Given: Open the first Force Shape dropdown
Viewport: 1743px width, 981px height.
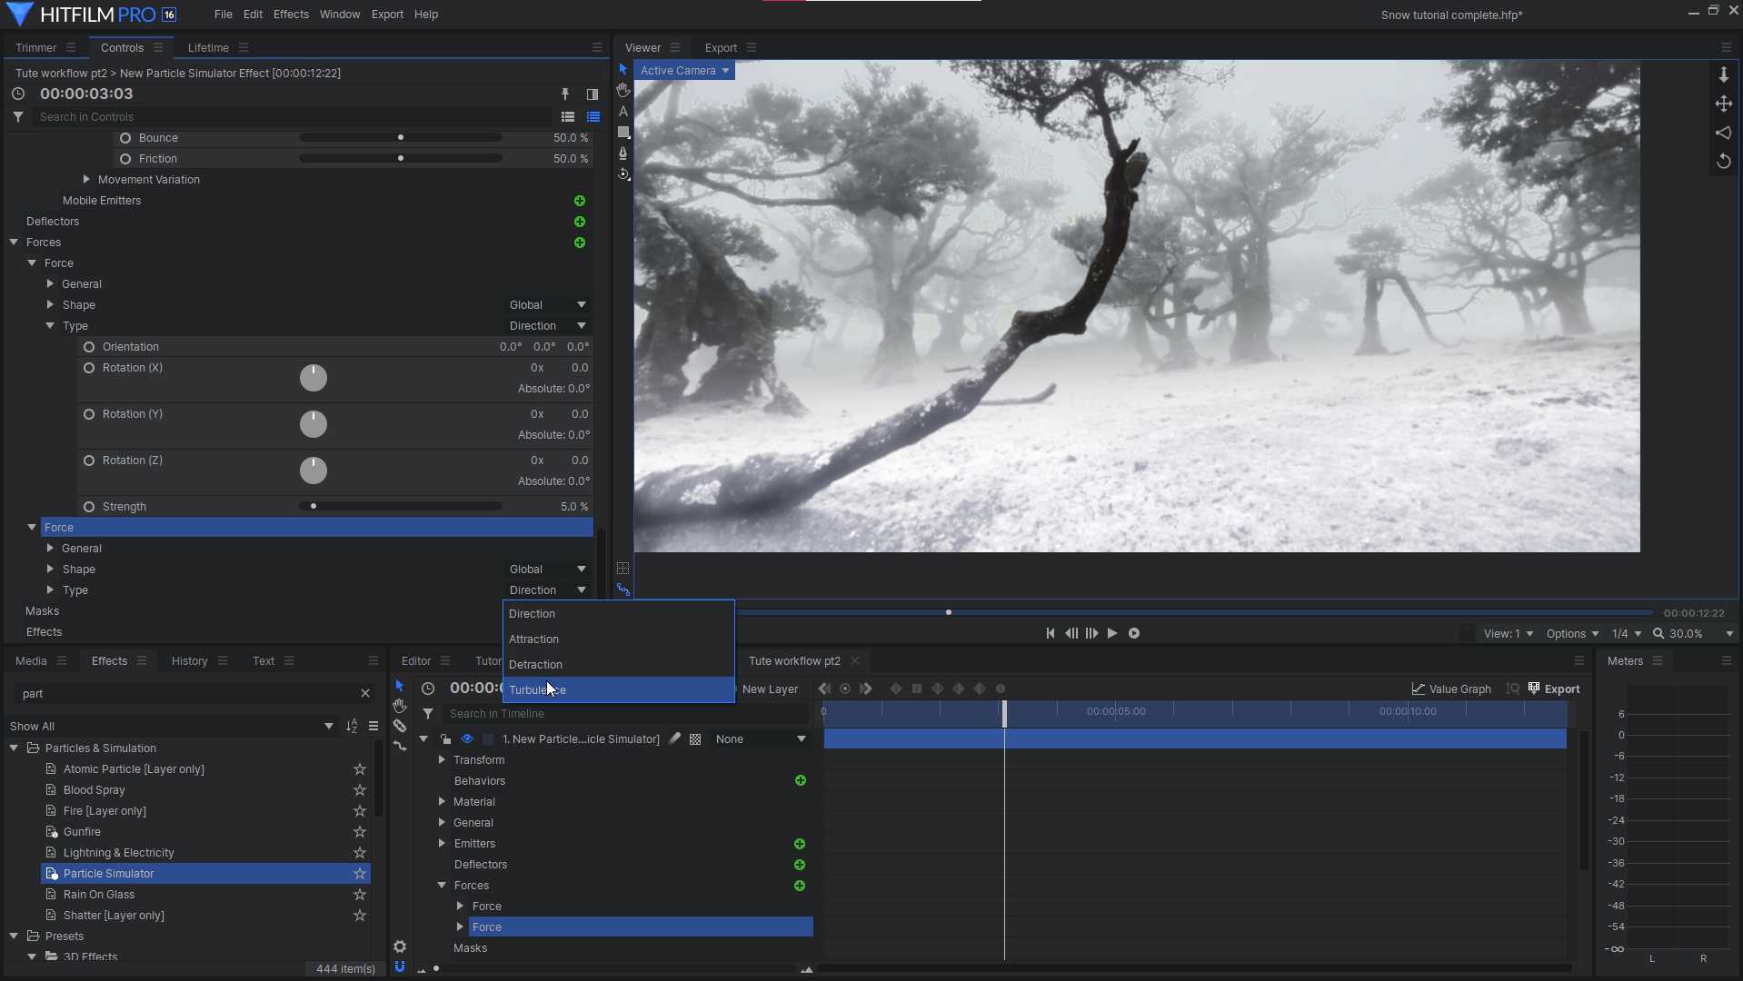Looking at the screenshot, I should 547,304.
